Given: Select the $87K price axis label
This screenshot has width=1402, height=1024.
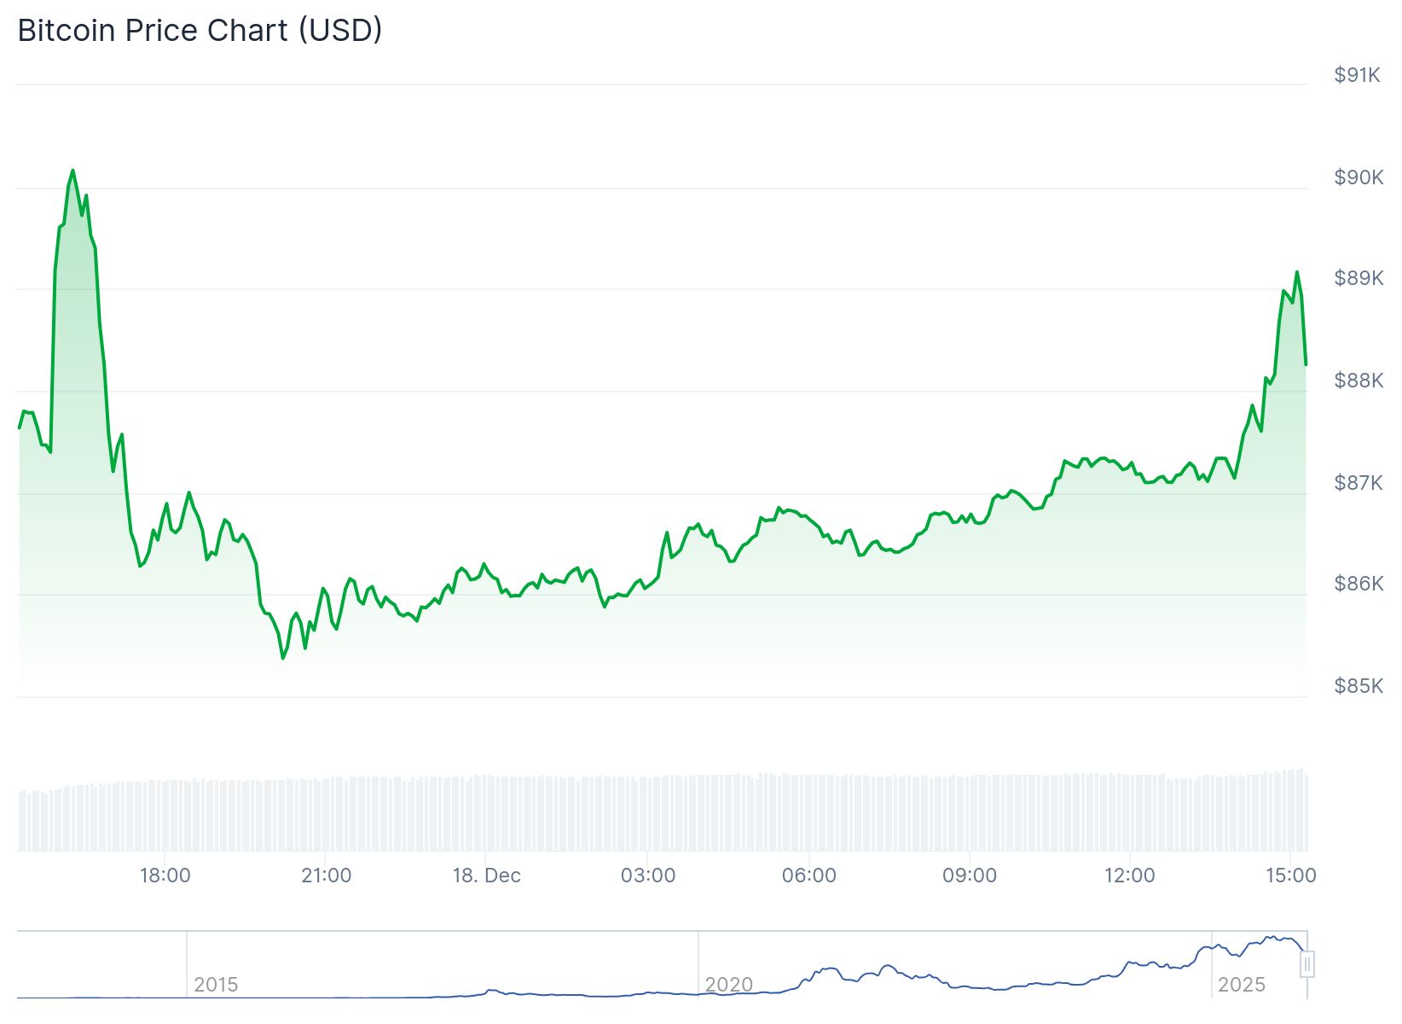Looking at the screenshot, I should point(1359,483).
